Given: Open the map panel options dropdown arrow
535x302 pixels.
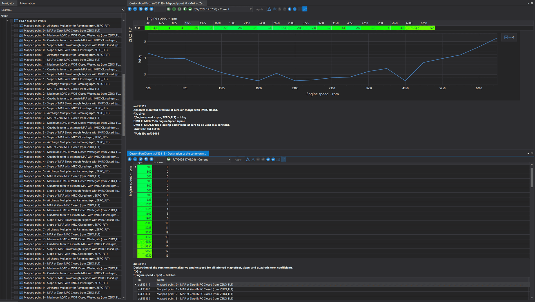Looking at the screenshot, I should click(x=528, y=3).
